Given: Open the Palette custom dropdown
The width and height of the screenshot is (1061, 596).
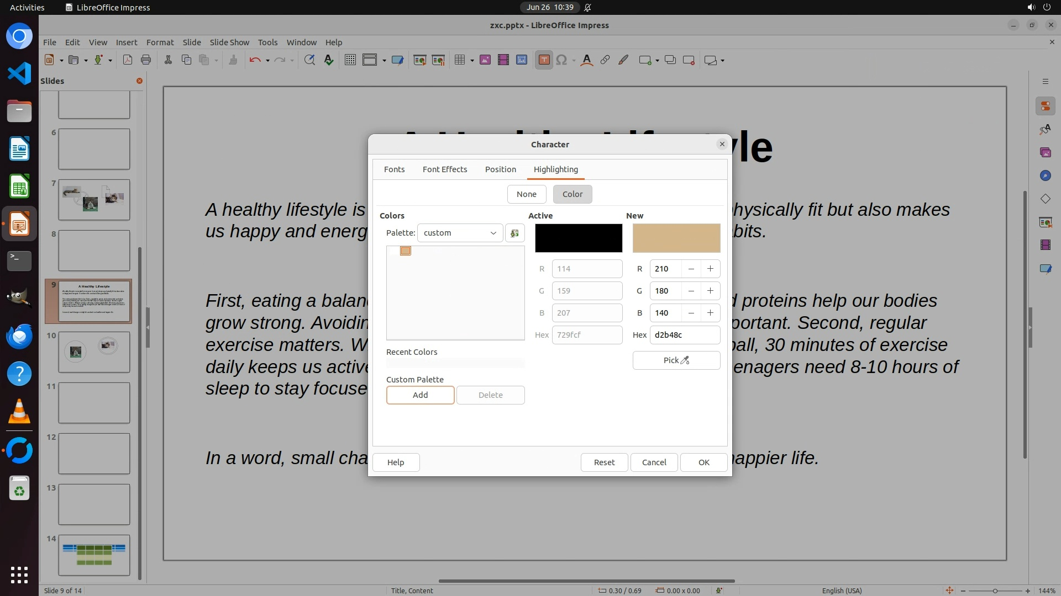Looking at the screenshot, I should point(460,233).
